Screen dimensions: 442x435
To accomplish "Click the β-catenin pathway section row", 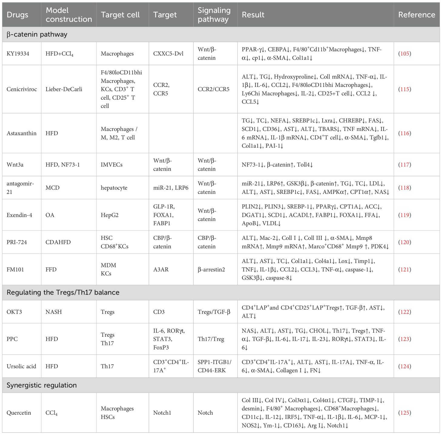I will click(37, 35).
